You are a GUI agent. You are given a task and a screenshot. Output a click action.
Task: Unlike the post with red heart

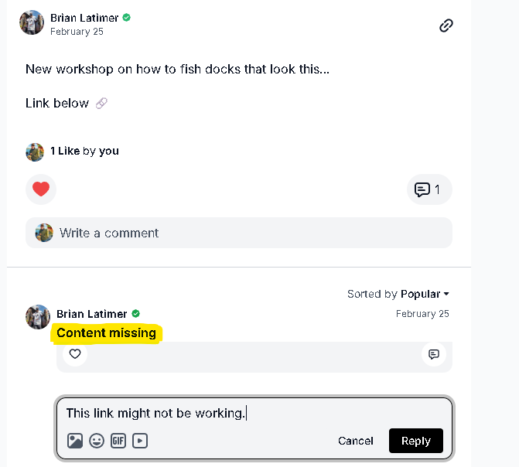pyautogui.click(x=41, y=189)
